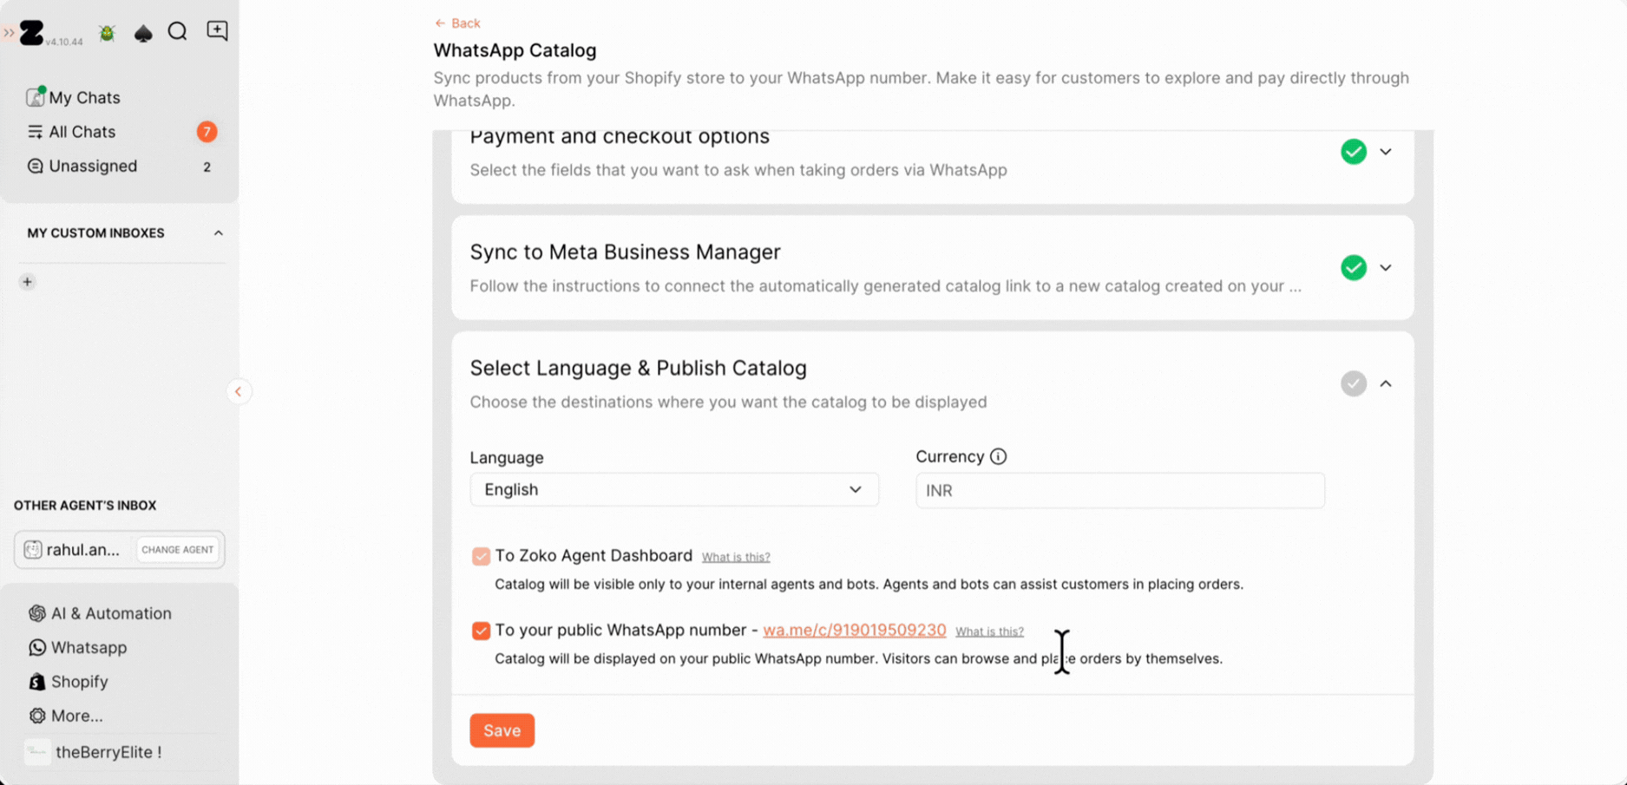Click the Zoko logo icon
The height and width of the screenshot is (785, 1627).
pos(31,33)
